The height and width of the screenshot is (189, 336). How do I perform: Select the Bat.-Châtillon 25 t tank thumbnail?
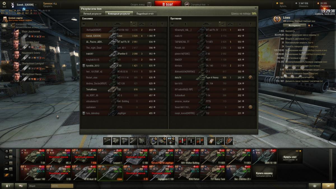tap(239, 173)
